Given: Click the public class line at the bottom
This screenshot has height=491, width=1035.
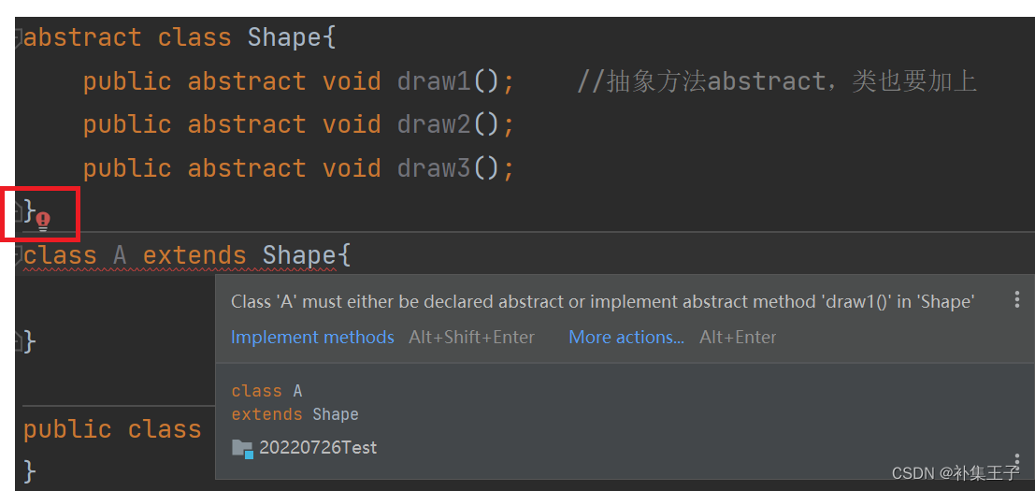Looking at the screenshot, I should (112, 429).
